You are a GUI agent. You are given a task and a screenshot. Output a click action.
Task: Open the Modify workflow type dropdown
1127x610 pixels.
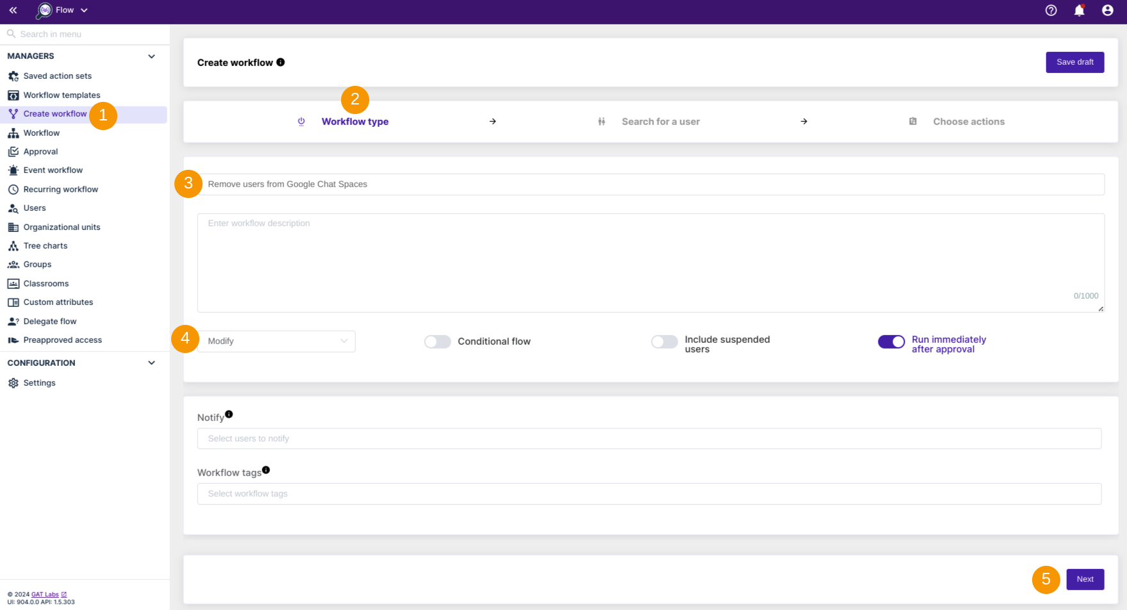tap(276, 342)
